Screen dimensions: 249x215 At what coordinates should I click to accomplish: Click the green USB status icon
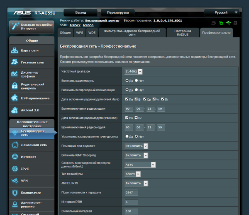pos(228,23)
